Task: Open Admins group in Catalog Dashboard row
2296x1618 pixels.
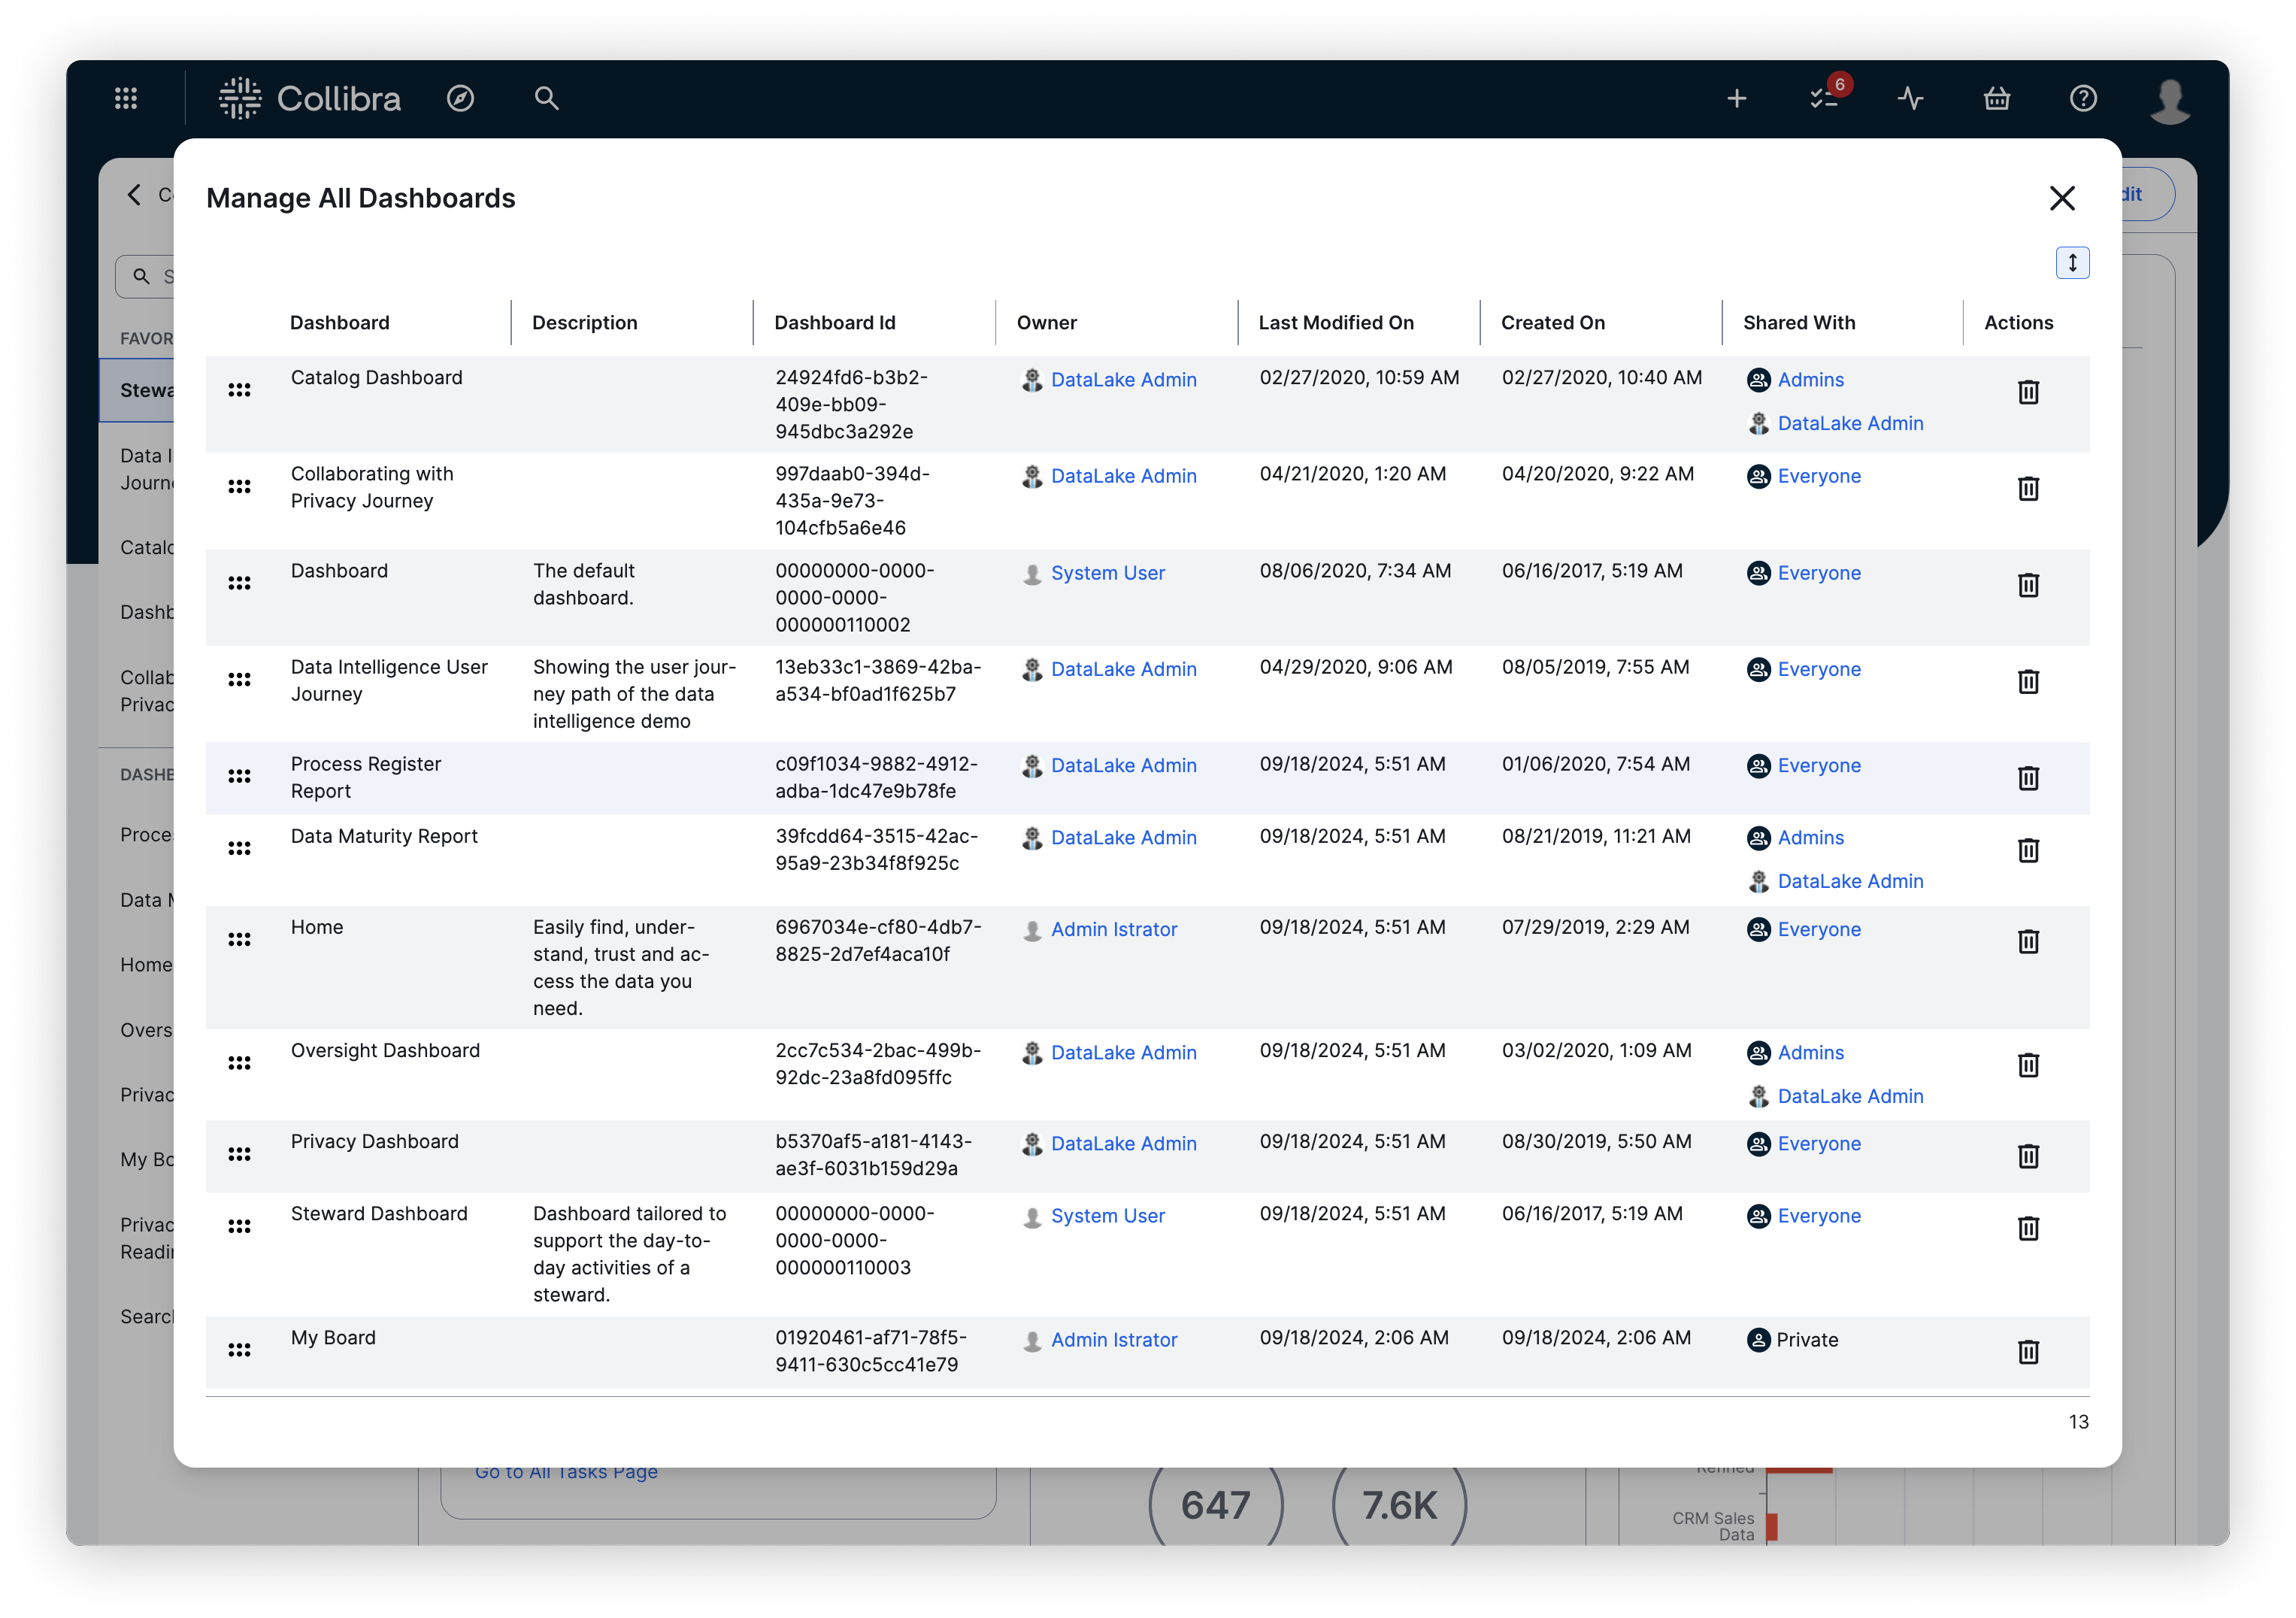Action: [x=1810, y=380]
